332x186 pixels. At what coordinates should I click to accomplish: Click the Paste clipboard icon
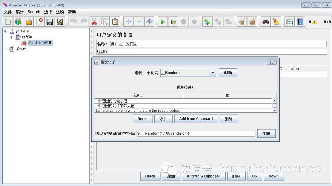115,22
